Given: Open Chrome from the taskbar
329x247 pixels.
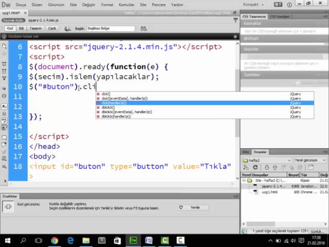Looking at the screenshot, I should [54, 240].
